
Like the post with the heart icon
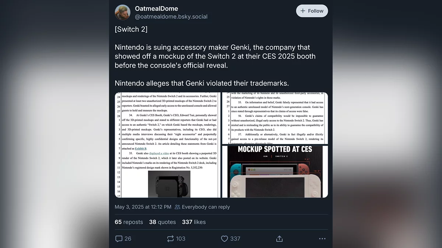224,239
